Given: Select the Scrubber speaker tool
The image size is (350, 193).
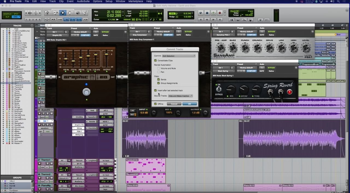Looking at the screenshot, I should coord(78,13).
